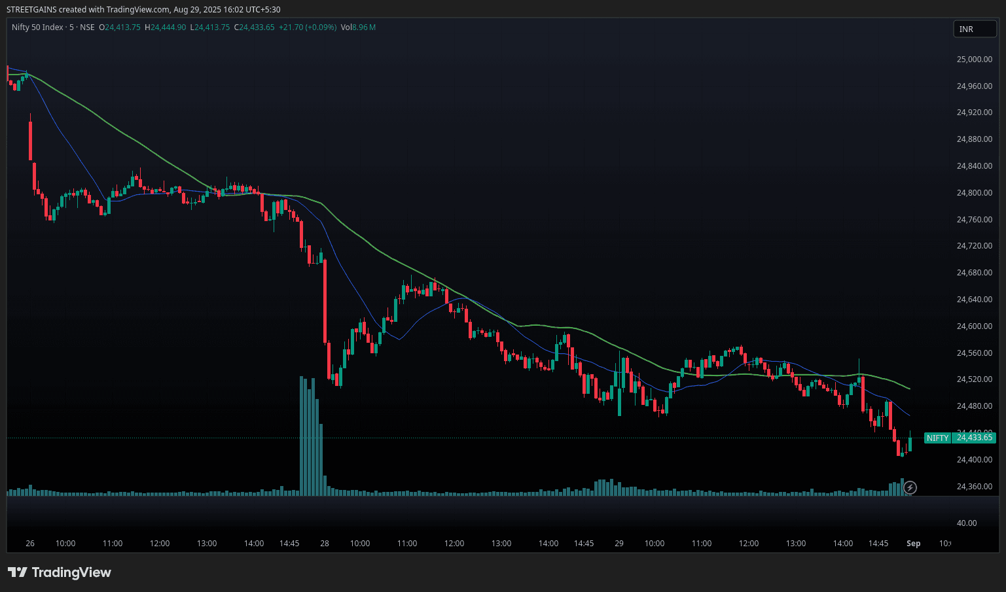The width and height of the screenshot is (1006, 592).
Task: Click the 24,400.00 level on price axis
Action: tap(974, 460)
